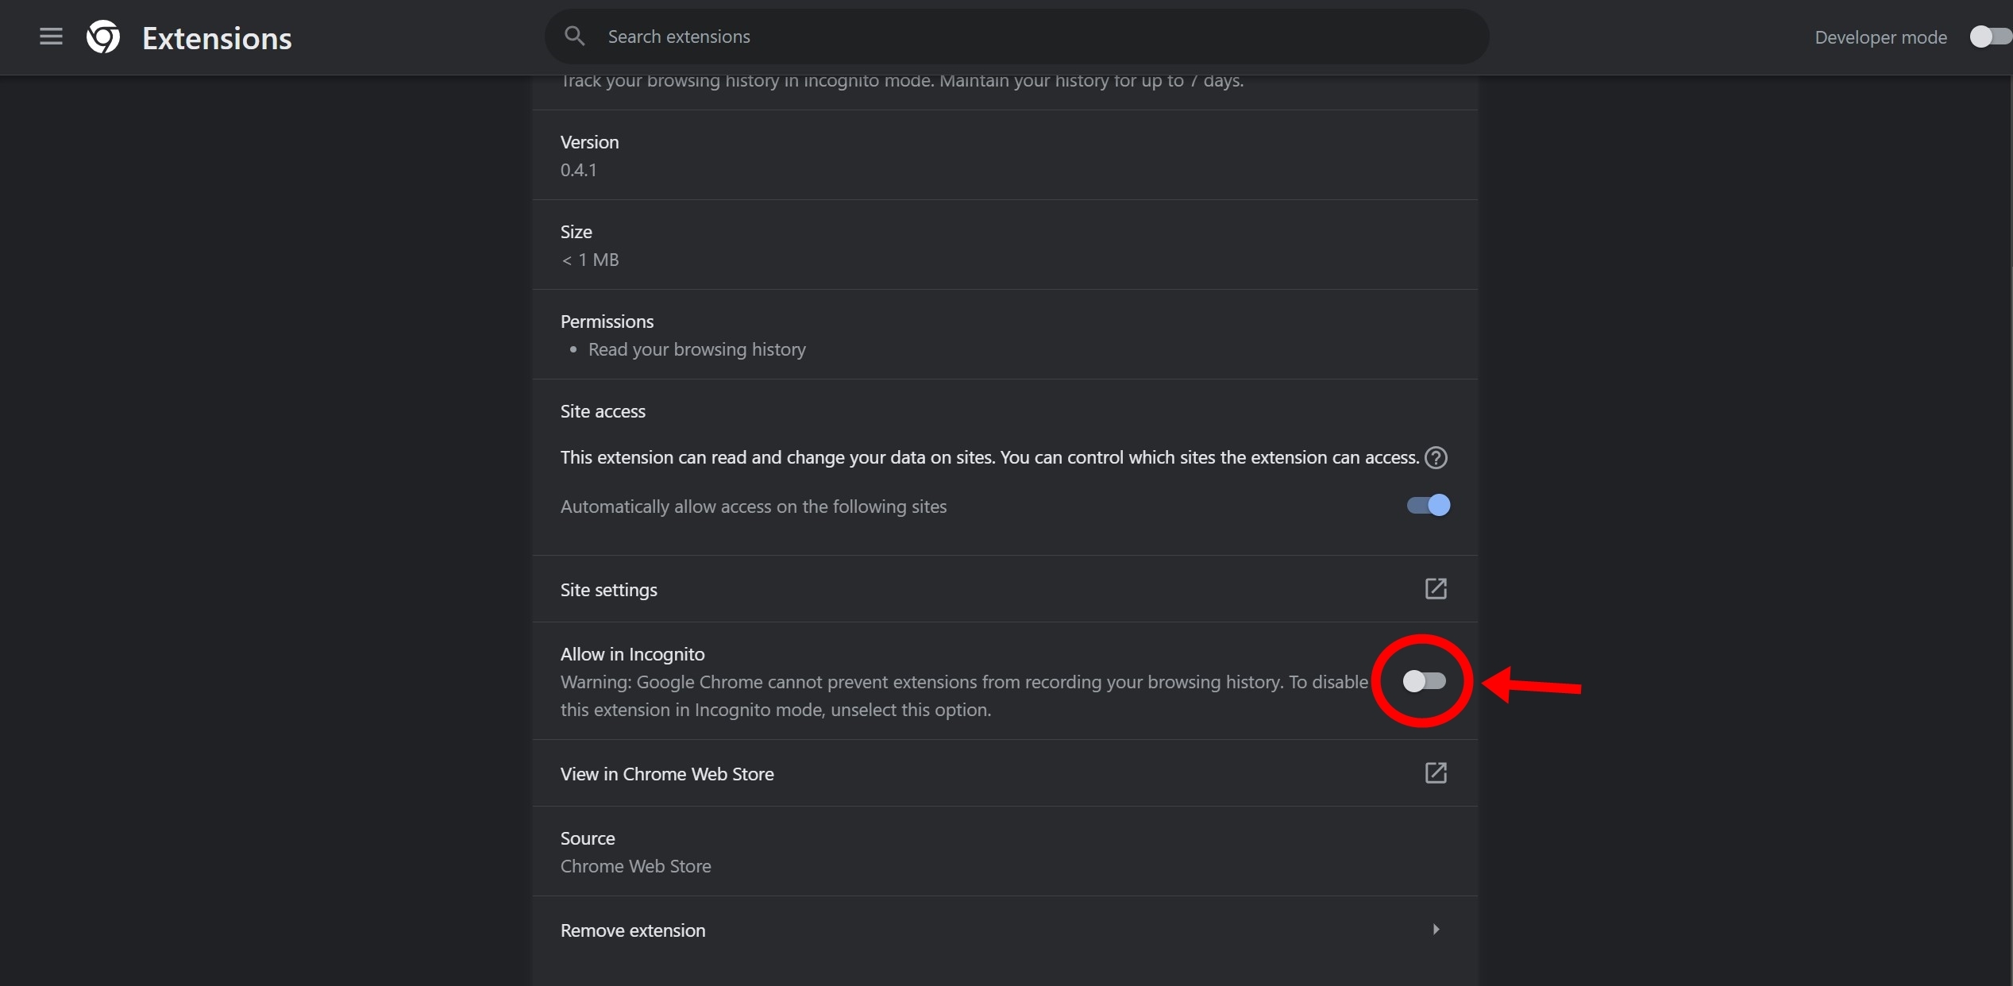The width and height of the screenshot is (2013, 986).
Task: Click the Allow in Incognito label
Action: [632, 654]
